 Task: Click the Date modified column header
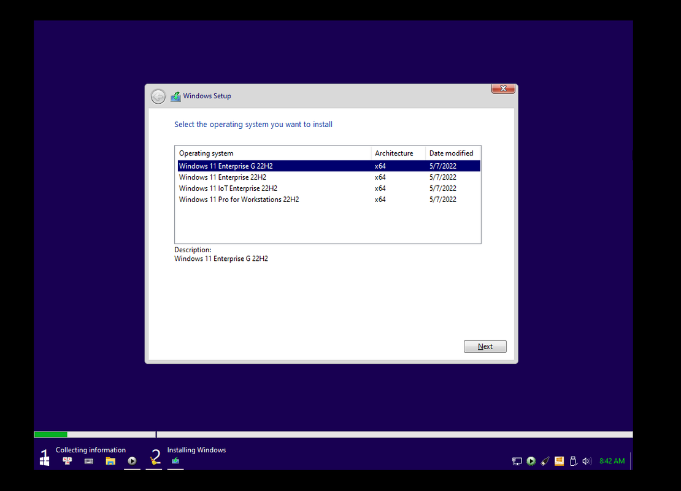(x=453, y=153)
